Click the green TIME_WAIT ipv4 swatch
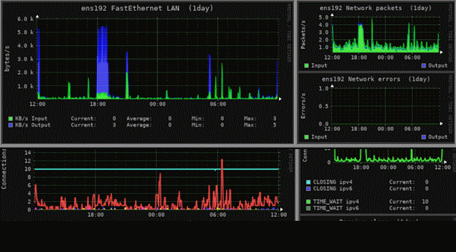The height and width of the screenshot is (252, 456). [x=308, y=201]
